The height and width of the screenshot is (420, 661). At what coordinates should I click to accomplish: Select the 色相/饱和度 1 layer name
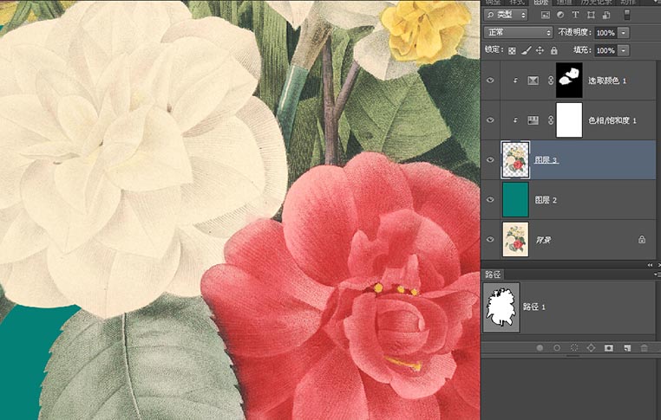pos(612,120)
